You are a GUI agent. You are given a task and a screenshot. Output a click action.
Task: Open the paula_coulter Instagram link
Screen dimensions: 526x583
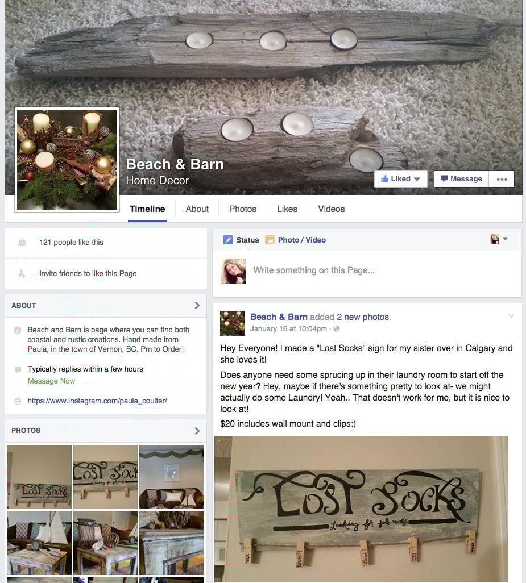(x=97, y=401)
